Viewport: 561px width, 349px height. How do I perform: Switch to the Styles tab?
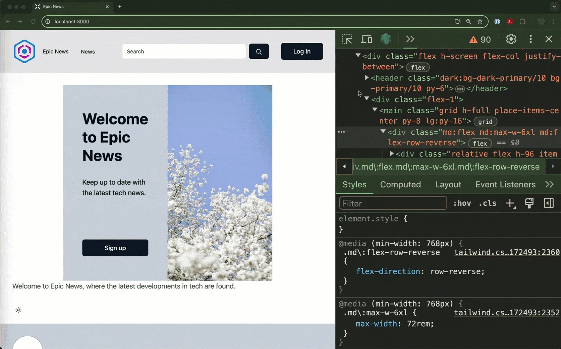[354, 185]
